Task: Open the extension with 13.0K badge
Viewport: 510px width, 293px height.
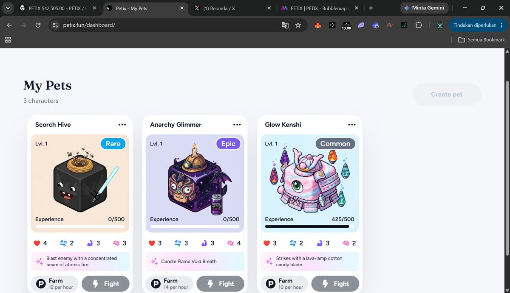Action: click(x=346, y=26)
